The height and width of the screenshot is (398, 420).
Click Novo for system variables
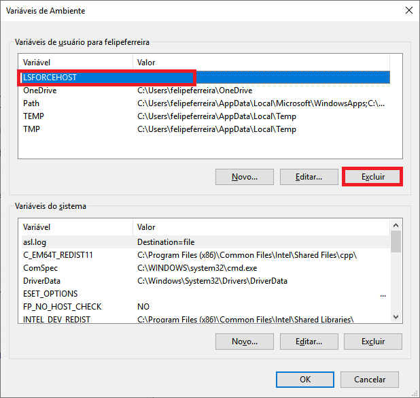click(x=244, y=342)
